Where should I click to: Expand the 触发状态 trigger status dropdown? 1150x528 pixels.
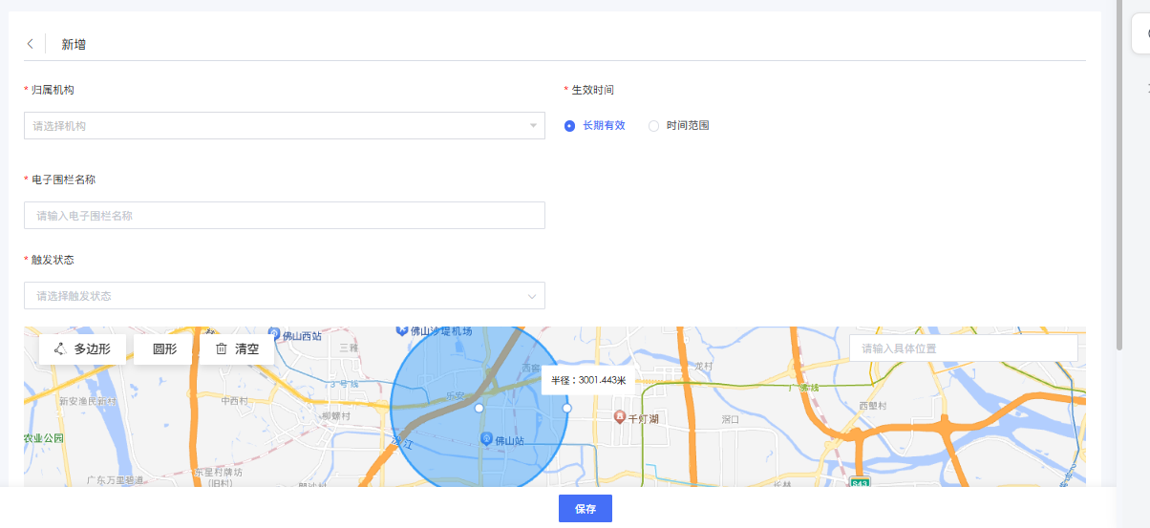coord(284,296)
